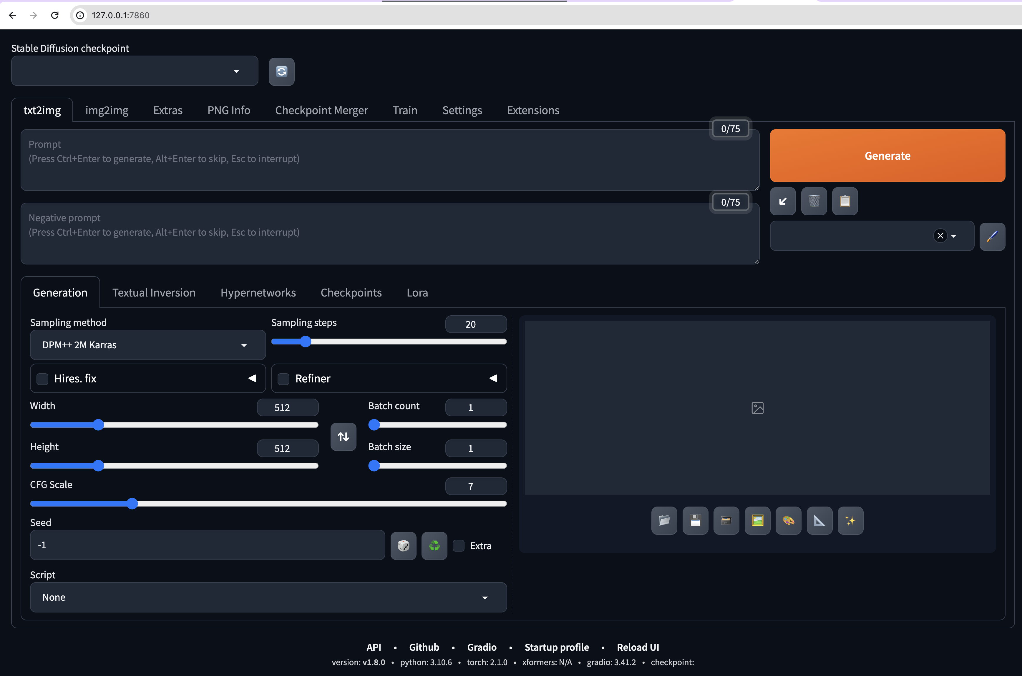Viewport: 1022px width, 676px height.
Task: Enable the Refiner checkbox
Action: [x=283, y=379]
